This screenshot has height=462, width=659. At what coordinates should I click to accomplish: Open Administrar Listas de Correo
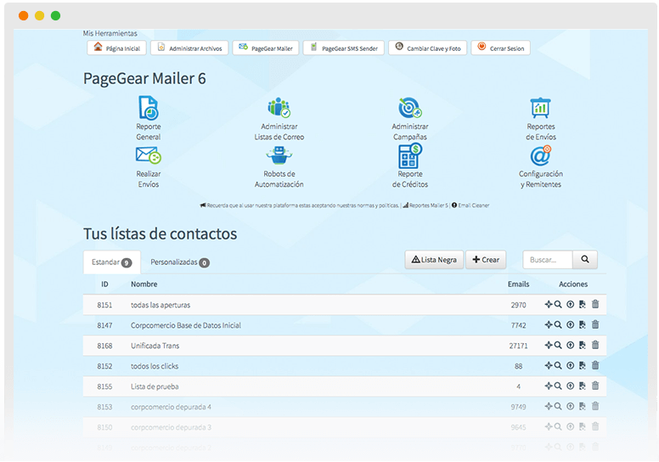(279, 109)
